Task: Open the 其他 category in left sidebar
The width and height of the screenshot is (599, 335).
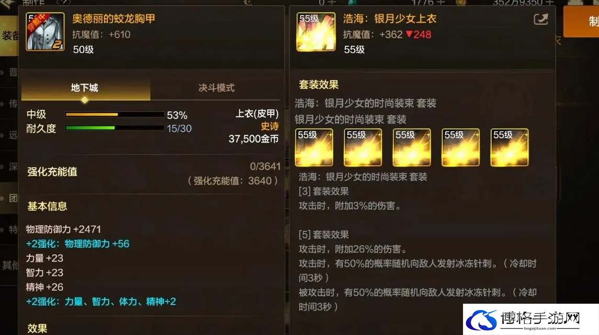Action: point(9,265)
